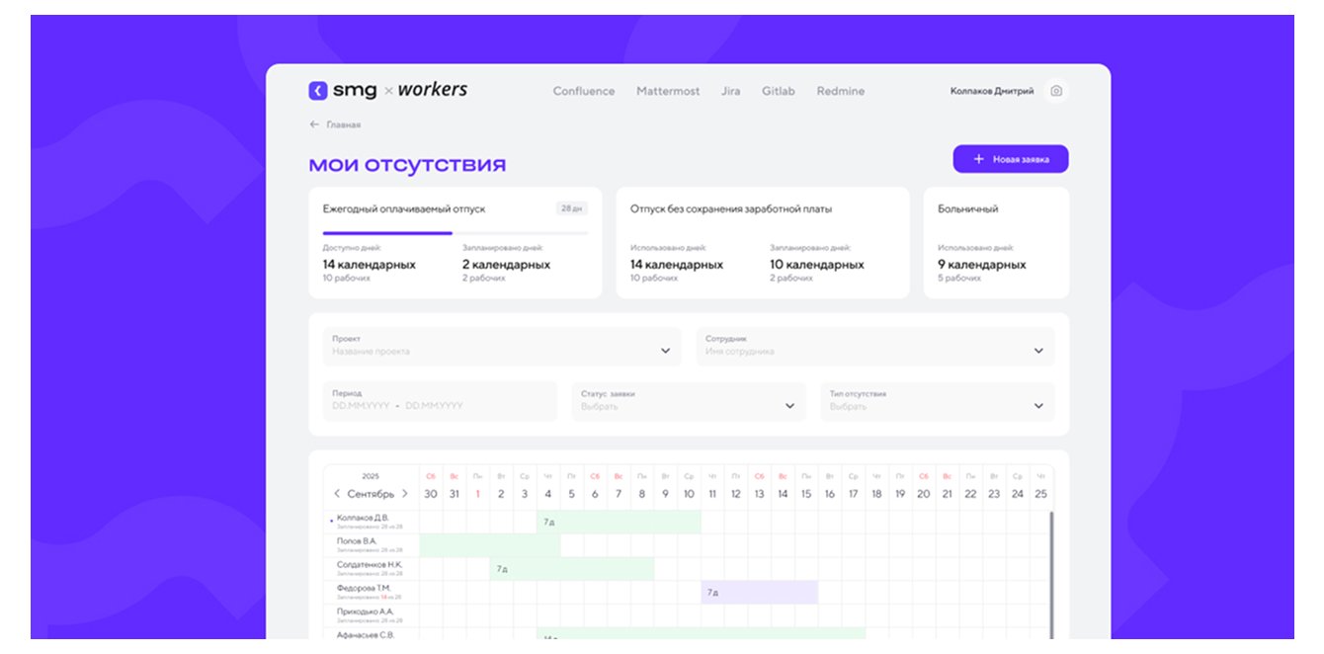Open the Confluence link in the header
1324x654 pixels.
(x=584, y=91)
